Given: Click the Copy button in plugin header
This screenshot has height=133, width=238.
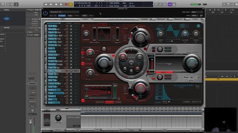Looking at the screenshot, I should click(x=70, y=16).
